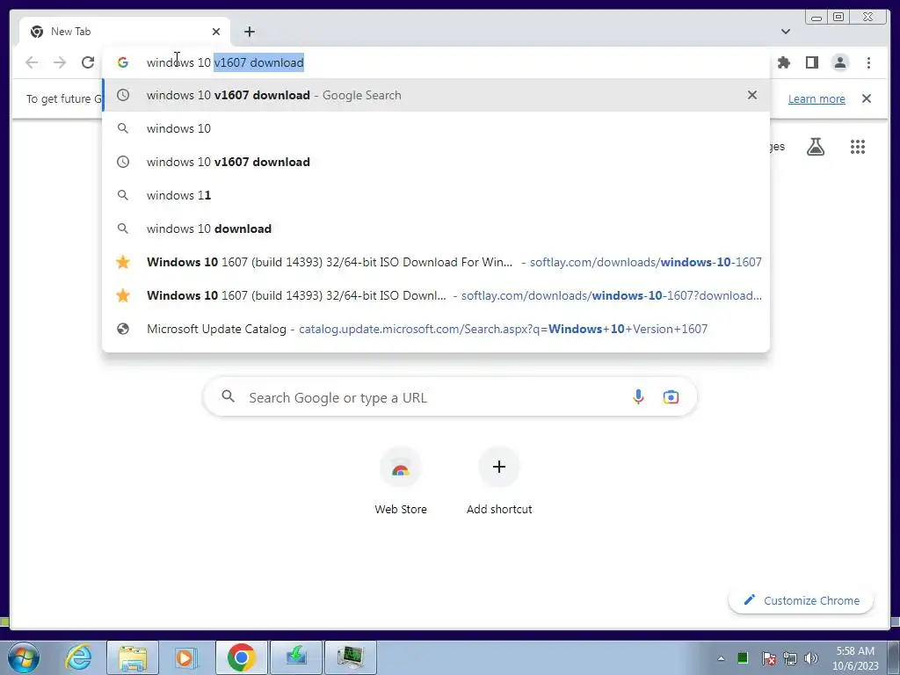This screenshot has width=900, height=675.
Task: Open a new tab with plus button
Action: [x=249, y=32]
